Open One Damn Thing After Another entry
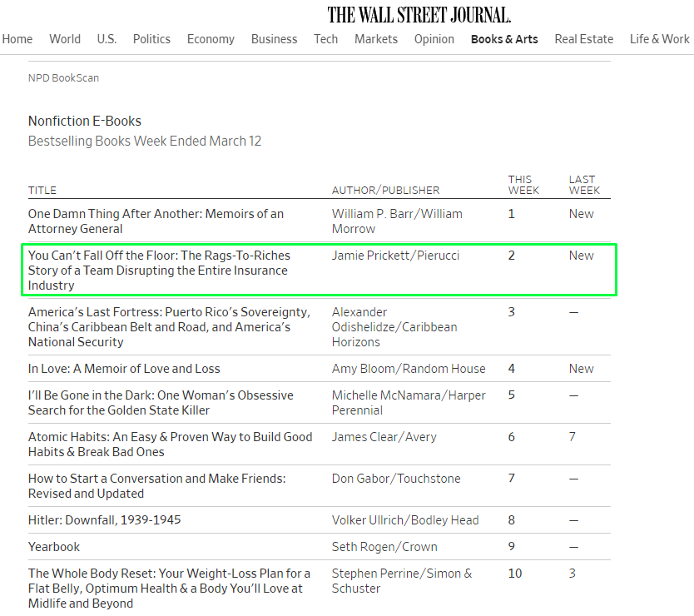Image resolution: width=694 pixels, height=616 pixels. [x=156, y=221]
